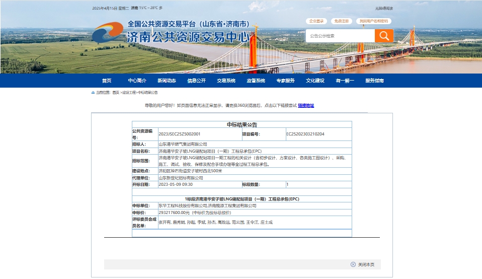Screen dimensions: 482x279
Task: Click the 免费注册 register button
Action: point(342,21)
